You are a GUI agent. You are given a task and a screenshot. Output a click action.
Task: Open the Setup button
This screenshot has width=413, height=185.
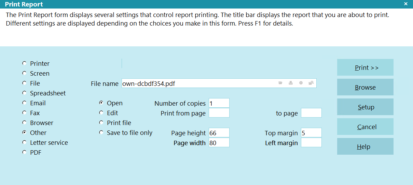pos(365,107)
